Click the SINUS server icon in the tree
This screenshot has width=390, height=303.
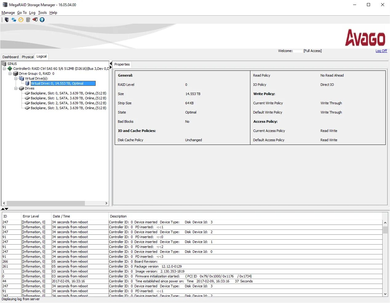point(4,64)
